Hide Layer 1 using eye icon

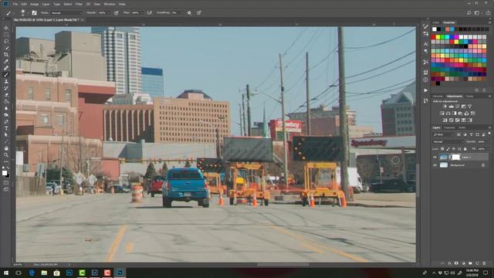click(x=435, y=157)
